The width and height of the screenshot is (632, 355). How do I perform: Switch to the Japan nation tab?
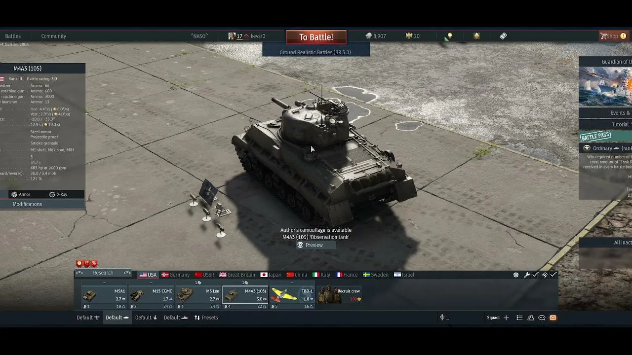(x=271, y=275)
